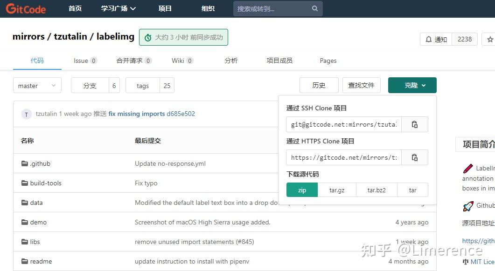Open the master branch dropdown
Screen dimensions: 495x271
pyautogui.click(x=37, y=85)
